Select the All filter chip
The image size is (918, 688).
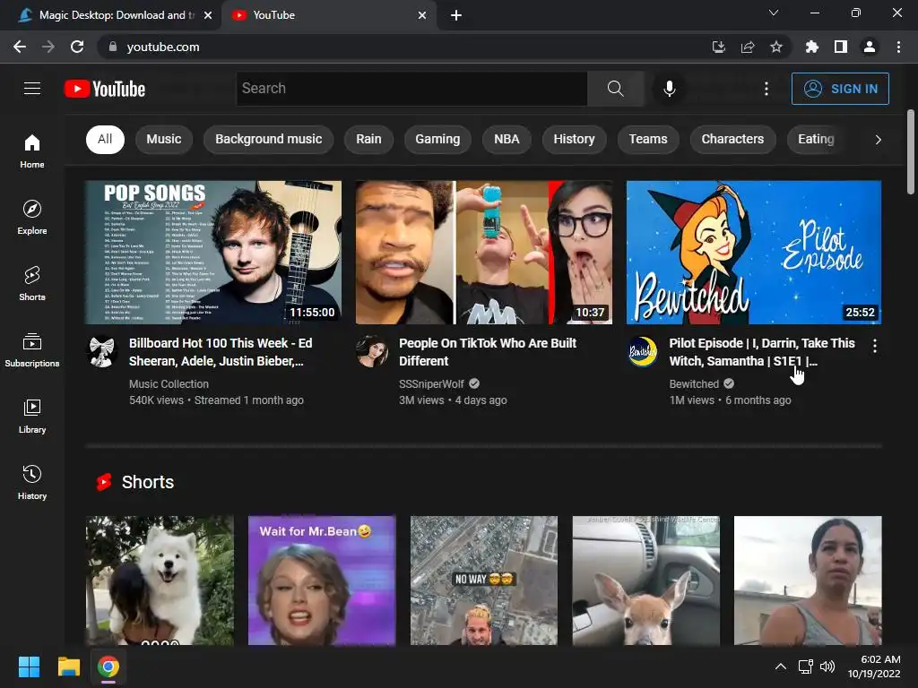pos(105,139)
